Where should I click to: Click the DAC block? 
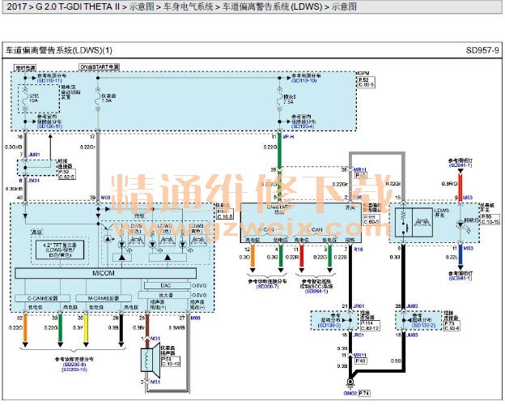pyautogui.click(x=168, y=285)
